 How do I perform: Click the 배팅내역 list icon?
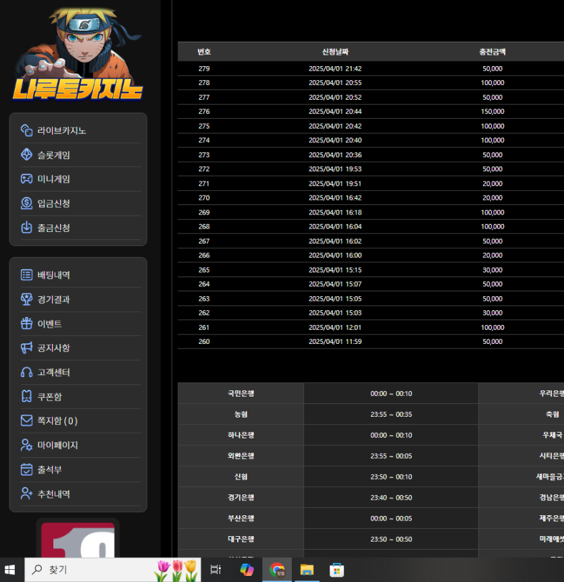pyautogui.click(x=27, y=274)
